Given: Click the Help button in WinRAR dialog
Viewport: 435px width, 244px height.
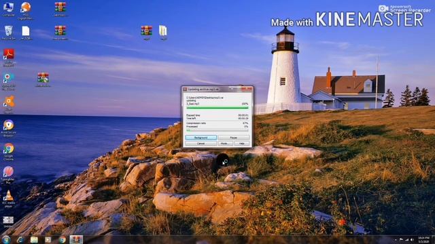Looking at the screenshot, I should 242,143.
